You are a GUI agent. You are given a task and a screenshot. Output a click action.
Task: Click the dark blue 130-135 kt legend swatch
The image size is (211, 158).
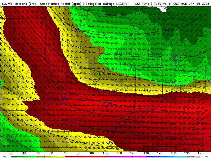(x=150, y=157)
